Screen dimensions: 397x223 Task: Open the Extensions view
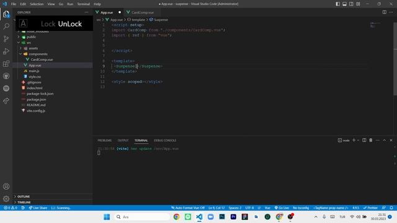tap(6, 63)
